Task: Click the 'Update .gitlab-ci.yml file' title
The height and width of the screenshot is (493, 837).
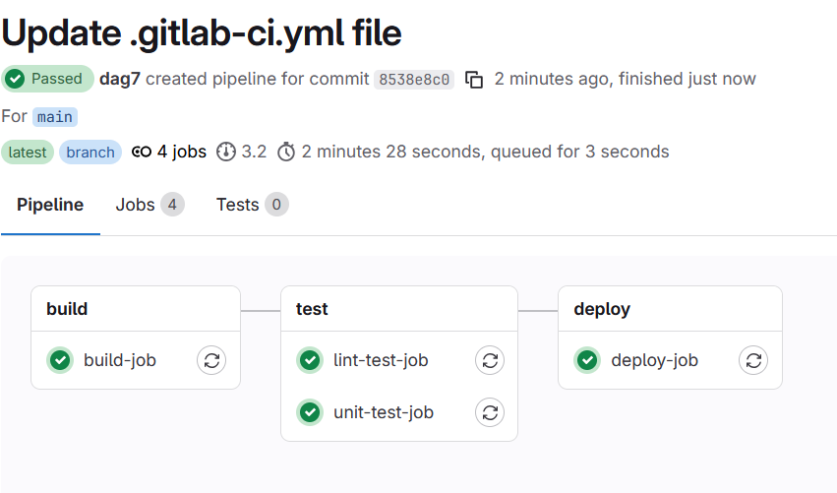Action: (x=202, y=33)
